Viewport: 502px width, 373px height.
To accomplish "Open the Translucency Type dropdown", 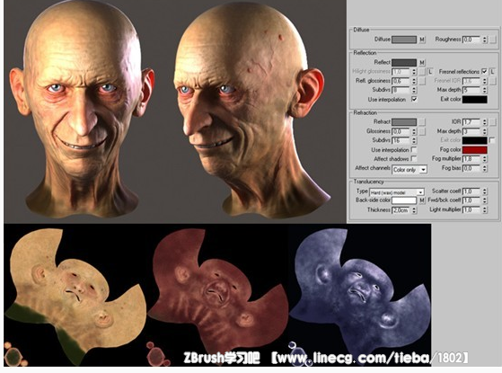I will (x=397, y=192).
